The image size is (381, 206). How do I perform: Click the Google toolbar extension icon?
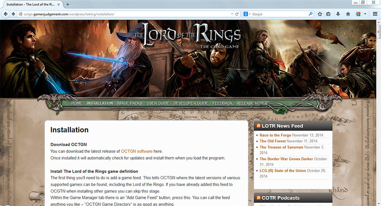(x=358, y=14)
